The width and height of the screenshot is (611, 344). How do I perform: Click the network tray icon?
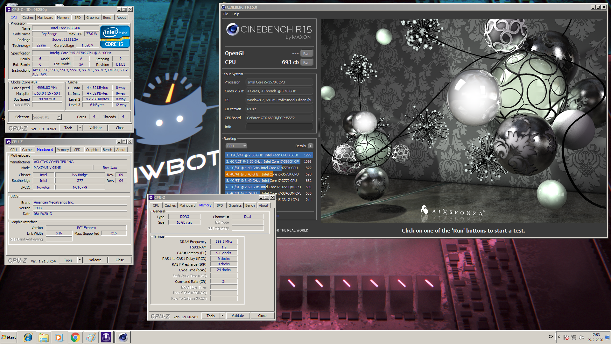point(574,337)
